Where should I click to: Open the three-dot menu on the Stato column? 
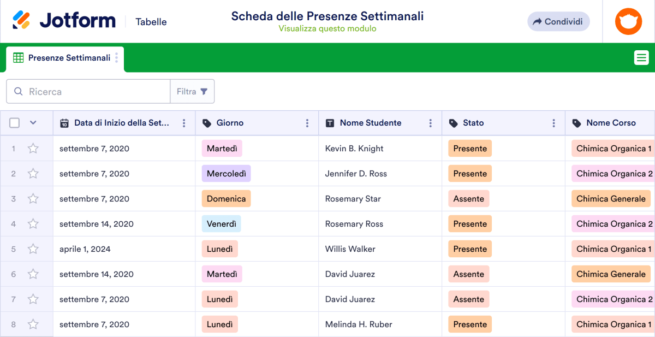(x=553, y=123)
